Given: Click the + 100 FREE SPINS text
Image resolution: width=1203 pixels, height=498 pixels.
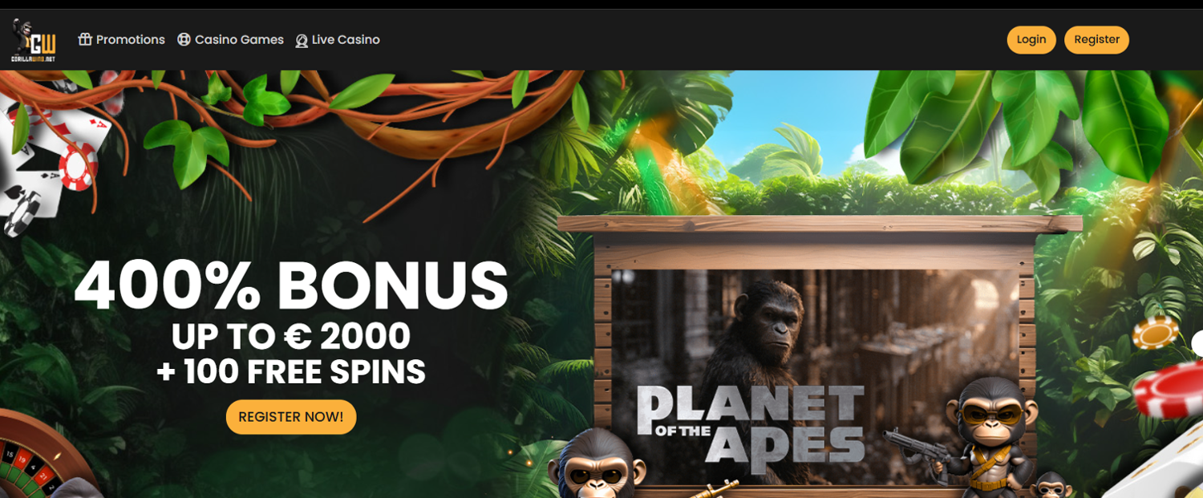Looking at the screenshot, I should [291, 372].
